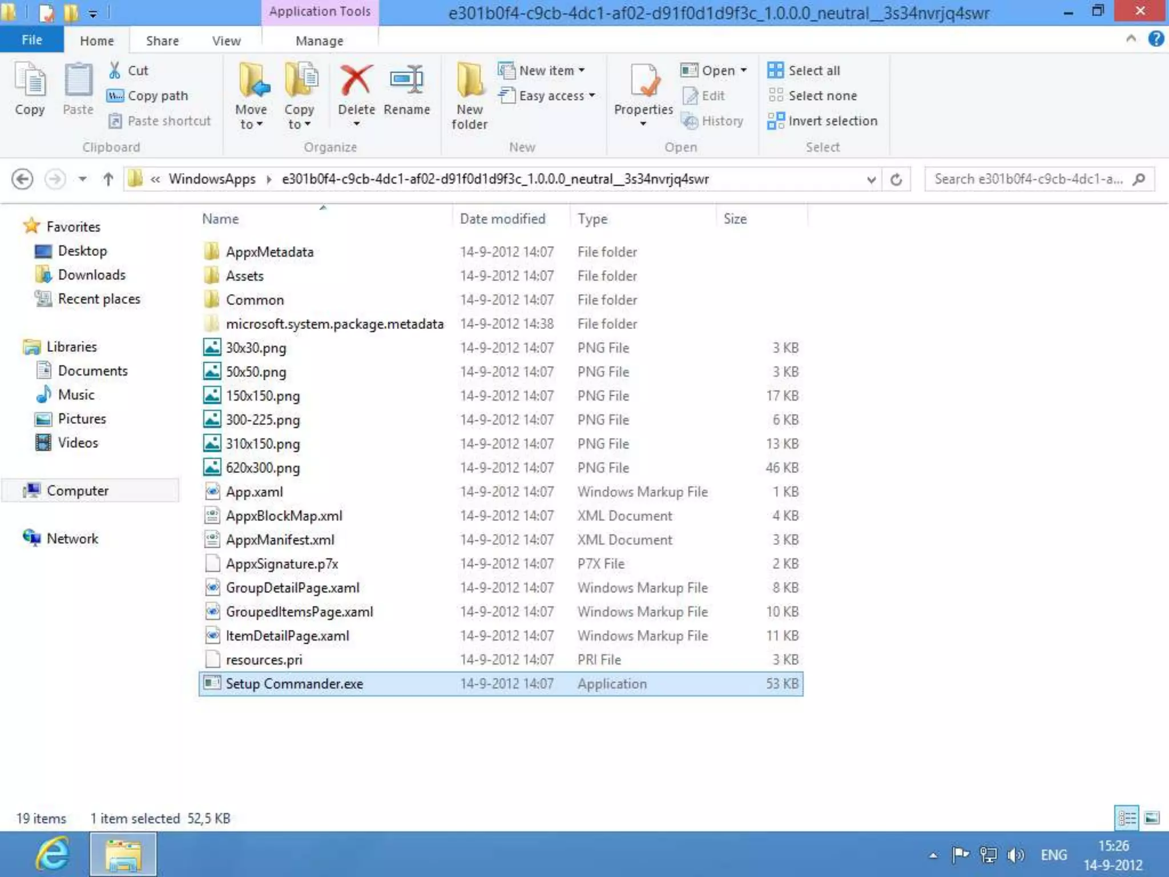The image size is (1169, 877).
Task: Sort by the Name column header
Action: pos(220,219)
